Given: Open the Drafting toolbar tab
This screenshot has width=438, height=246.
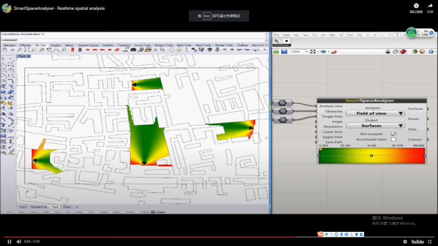Looking at the screenshot, I should (242, 45).
